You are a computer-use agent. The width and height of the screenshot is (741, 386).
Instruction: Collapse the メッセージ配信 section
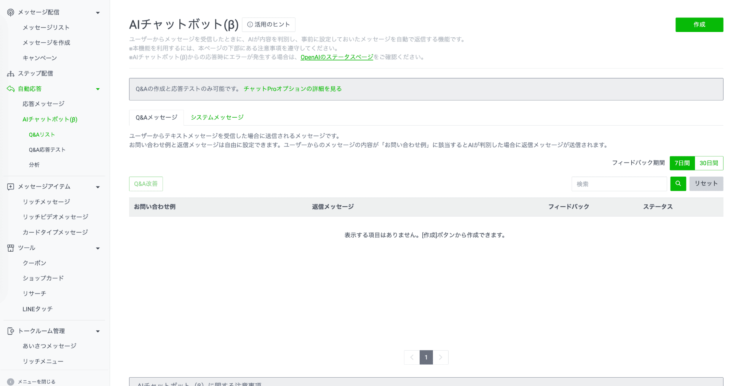[x=98, y=12]
